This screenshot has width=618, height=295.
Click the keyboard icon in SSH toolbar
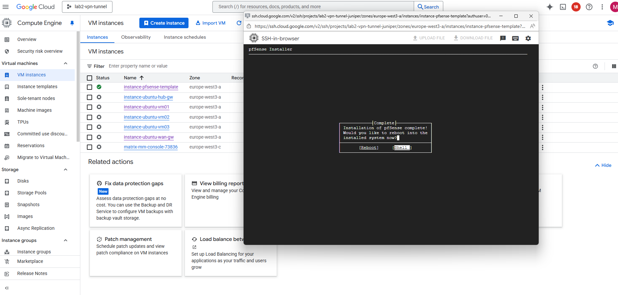515,38
